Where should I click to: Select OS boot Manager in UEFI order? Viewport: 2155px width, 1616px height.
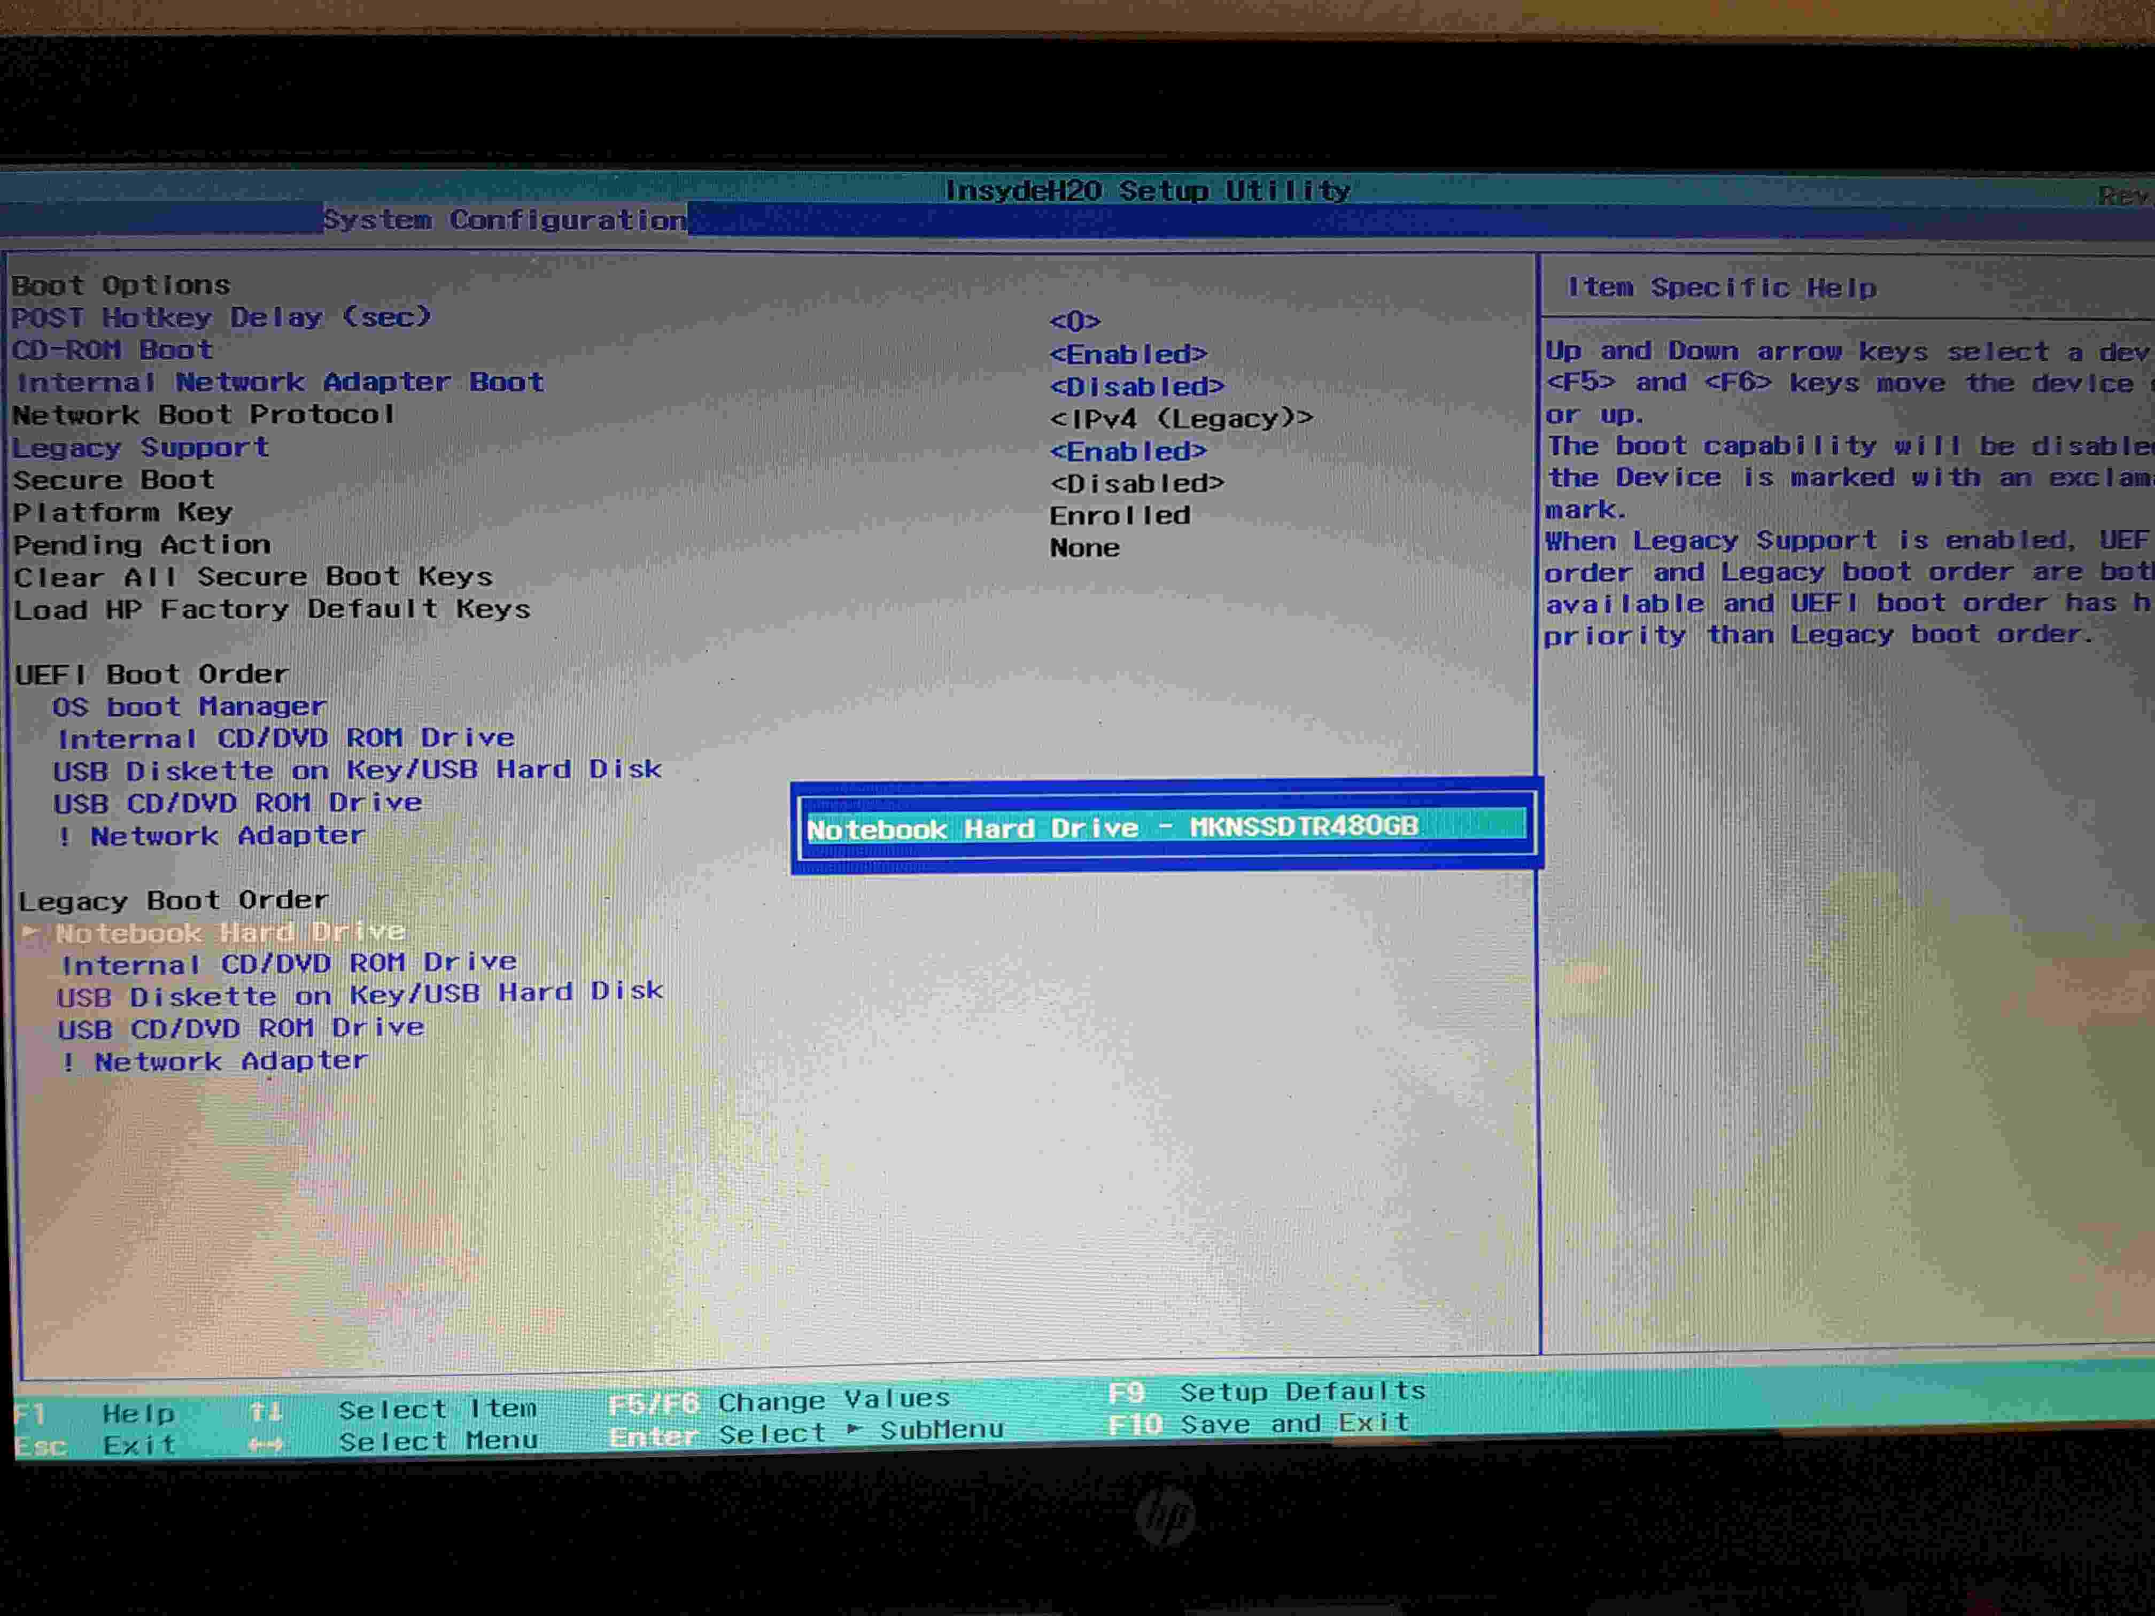coord(188,706)
